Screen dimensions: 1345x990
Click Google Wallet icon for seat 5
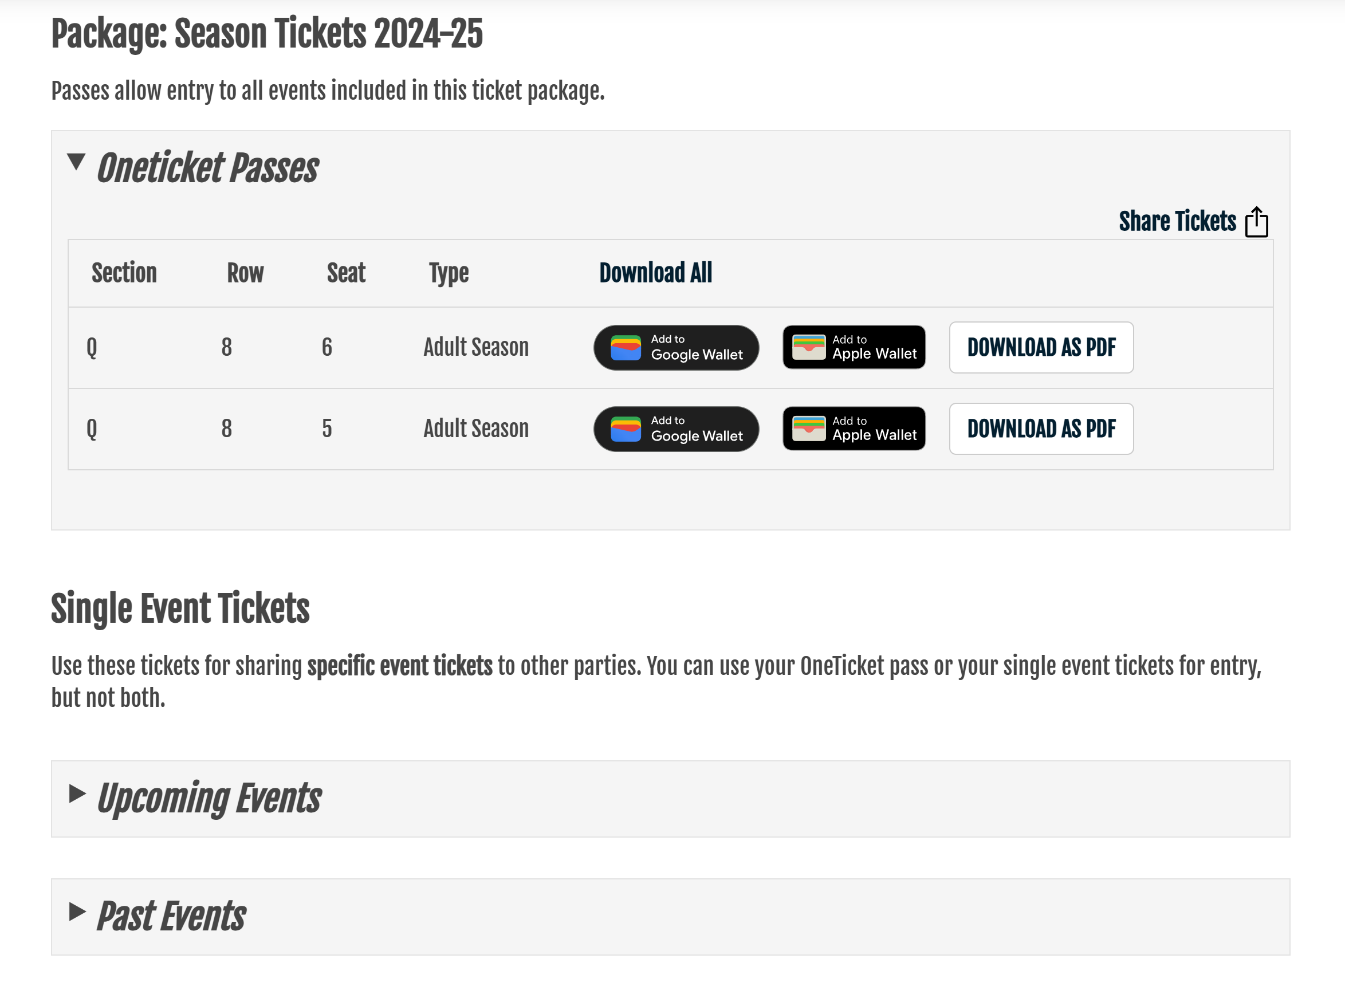coord(626,429)
